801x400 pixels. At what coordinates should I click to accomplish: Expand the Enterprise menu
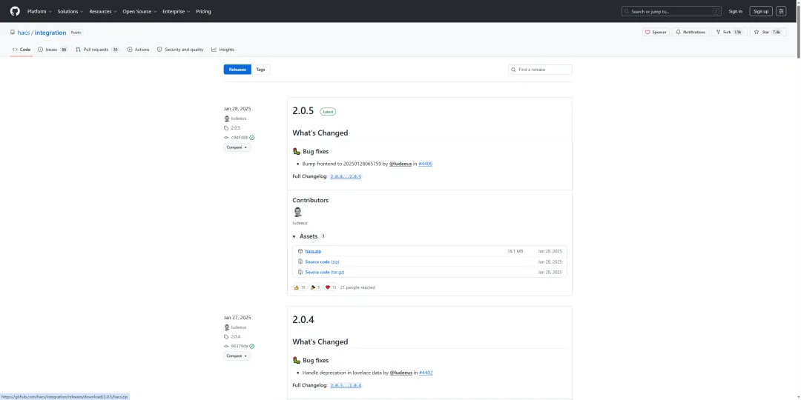[x=177, y=11]
